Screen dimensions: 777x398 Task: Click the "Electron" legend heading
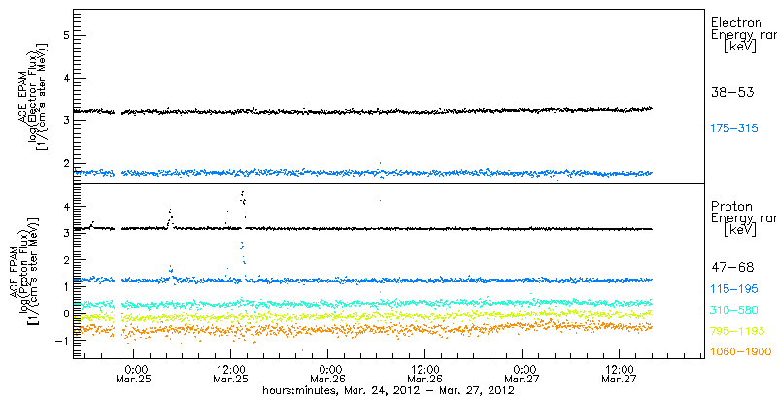pyautogui.click(x=737, y=22)
